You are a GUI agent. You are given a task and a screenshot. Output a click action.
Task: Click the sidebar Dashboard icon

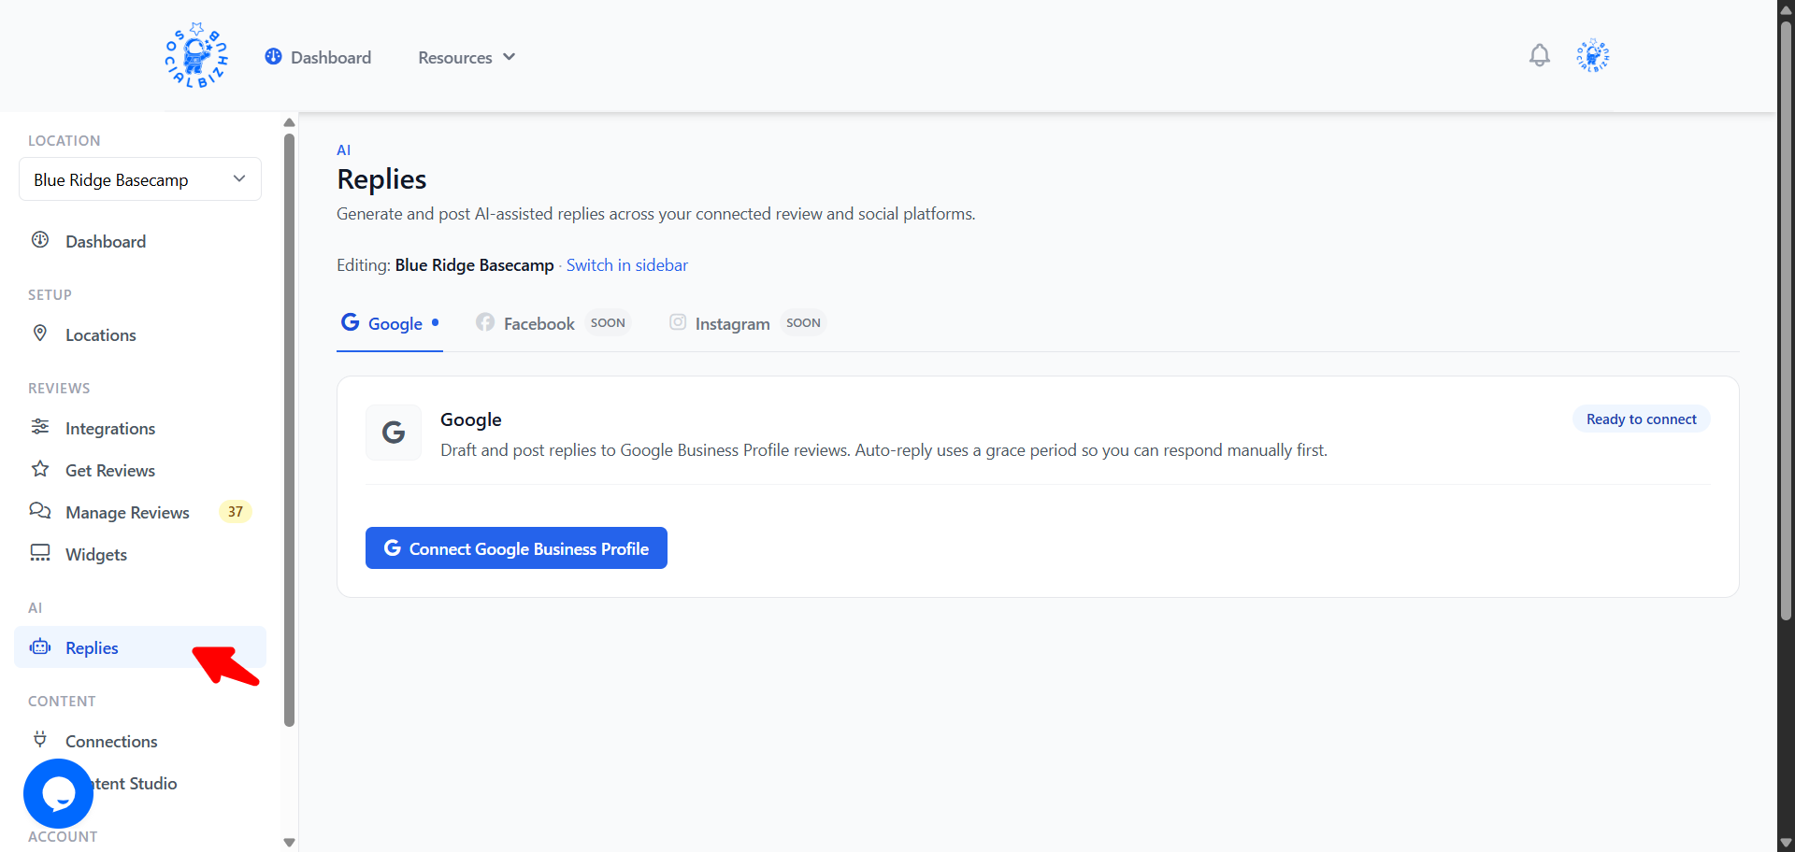[40, 240]
